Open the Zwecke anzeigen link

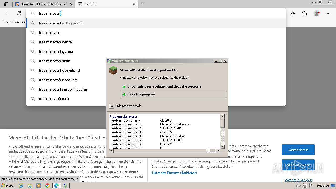(298, 180)
